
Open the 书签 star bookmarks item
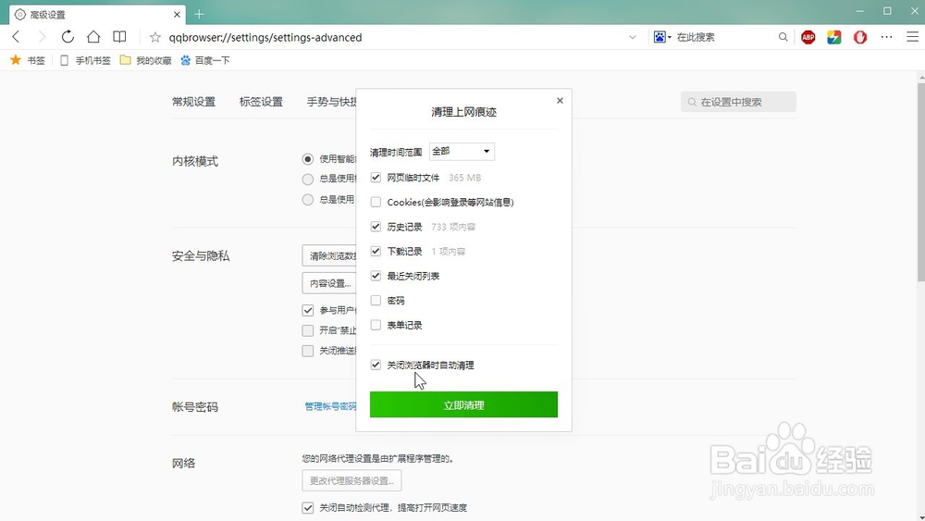28,60
